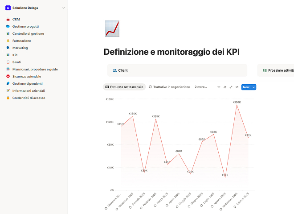
Task: Click the Marketing sidebar icon
Action: click(x=8, y=48)
